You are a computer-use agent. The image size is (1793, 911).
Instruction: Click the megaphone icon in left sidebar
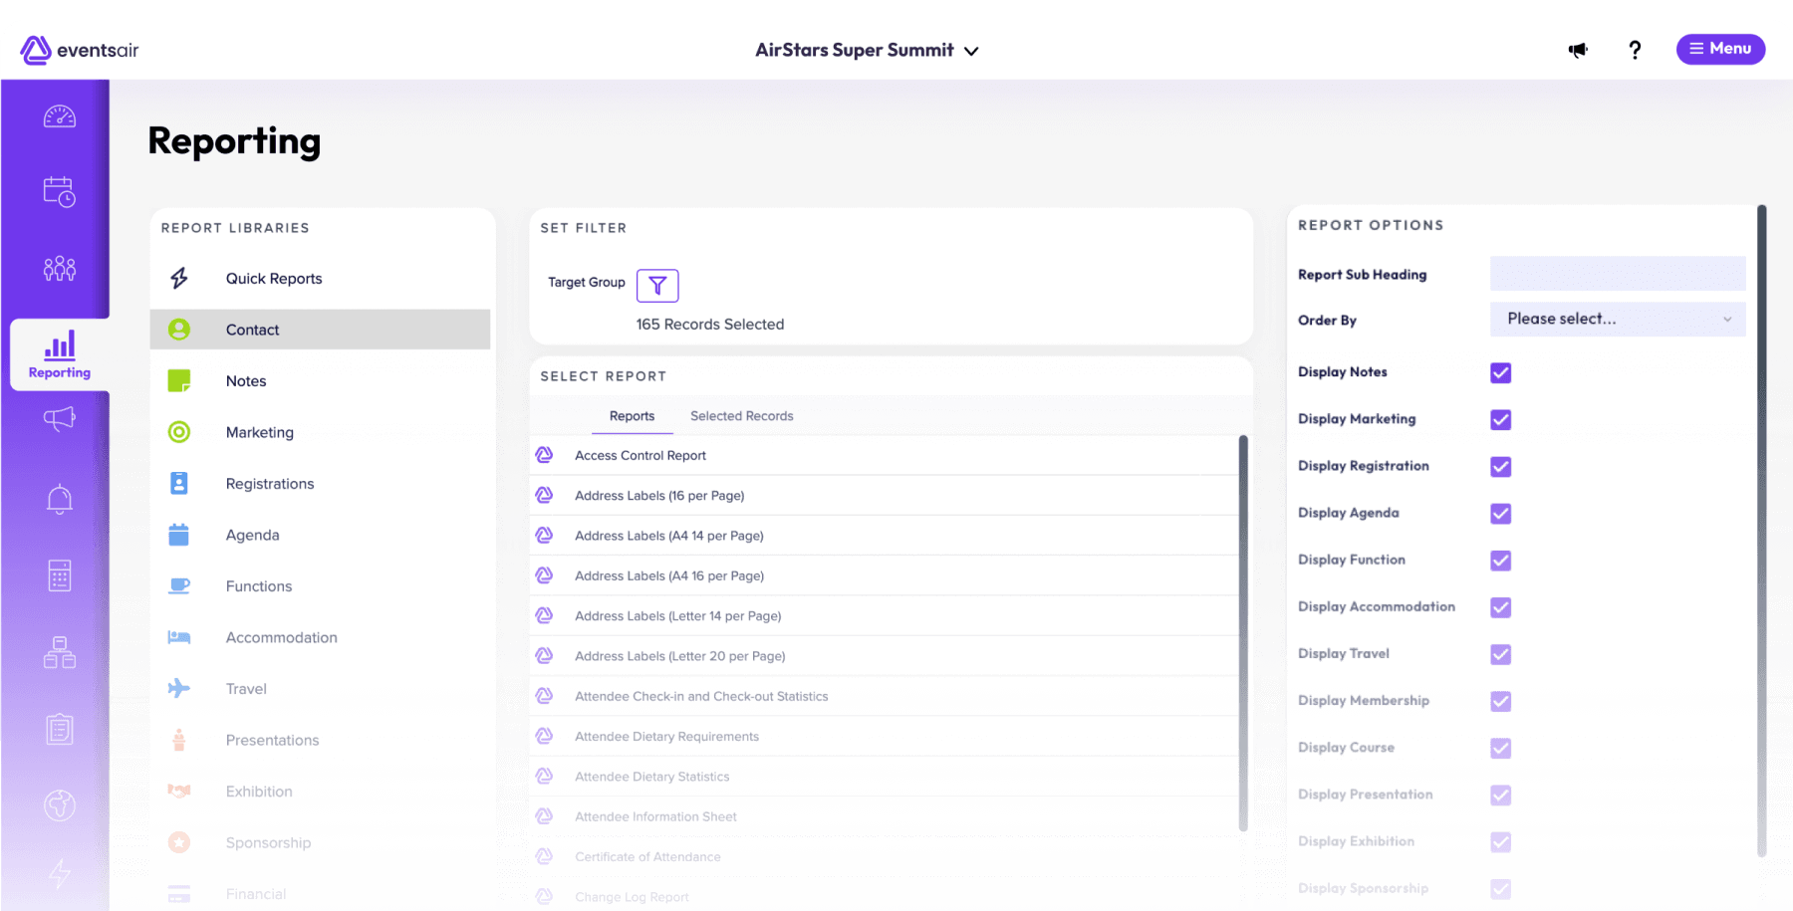click(x=59, y=419)
